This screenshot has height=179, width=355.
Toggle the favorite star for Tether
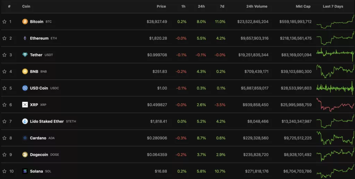pyautogui.click(x=5, y=55)
